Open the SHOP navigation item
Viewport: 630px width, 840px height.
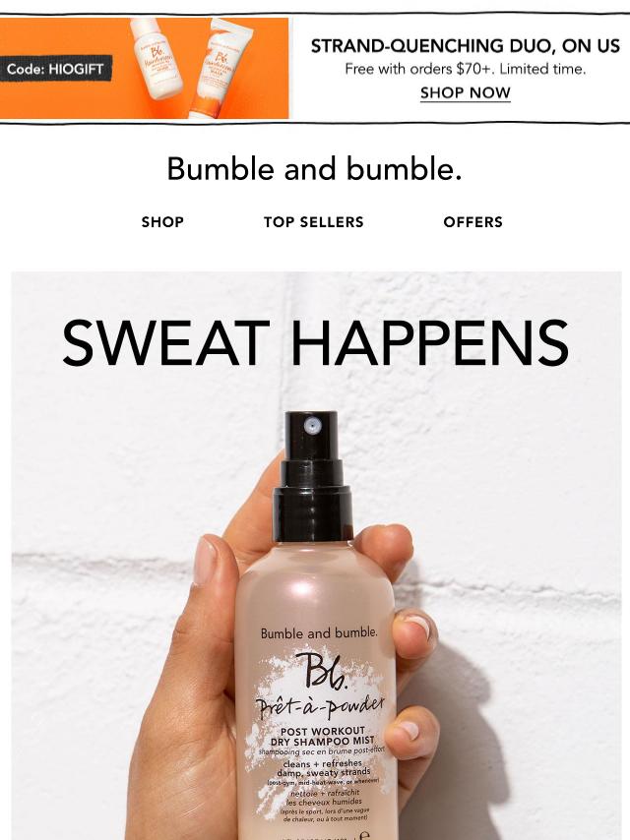[x=162, y=221]
